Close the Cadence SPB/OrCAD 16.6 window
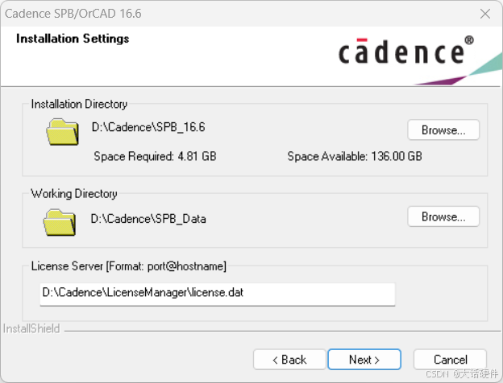Screen dimensions: 503x383 485,14
